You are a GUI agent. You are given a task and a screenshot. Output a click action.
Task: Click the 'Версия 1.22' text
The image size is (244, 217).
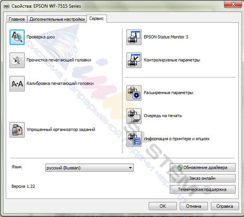tap(24, 186)
